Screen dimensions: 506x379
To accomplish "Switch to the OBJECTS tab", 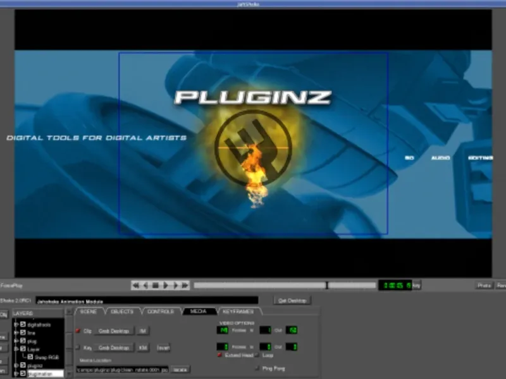I will [x=122, y=311].
